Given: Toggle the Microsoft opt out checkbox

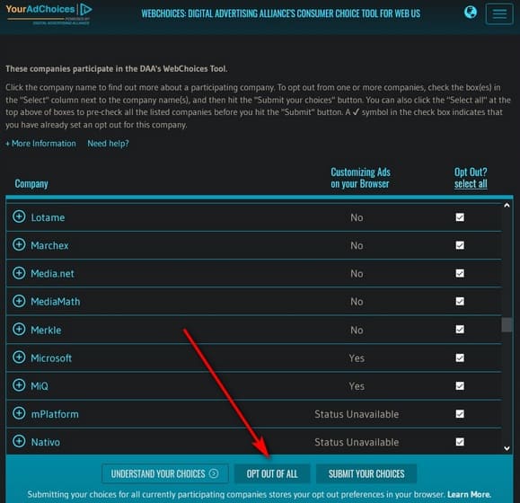Looking at the screenshot, I should (460, 357).
